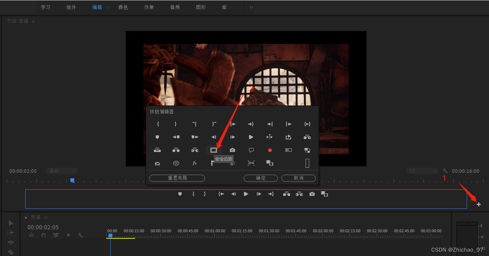Toggle timeline Snap magnet icon
The image size is (489, 256).
(x=44, y=235)
